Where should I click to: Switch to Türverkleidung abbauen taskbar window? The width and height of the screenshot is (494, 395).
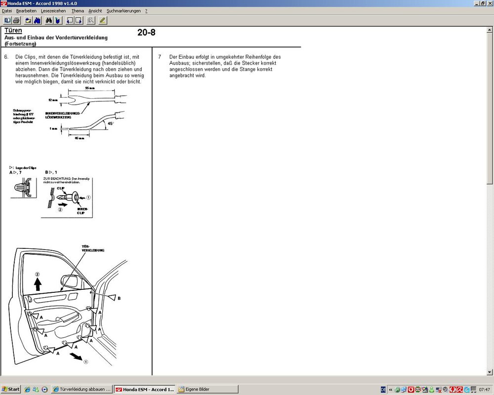point(82,389)
